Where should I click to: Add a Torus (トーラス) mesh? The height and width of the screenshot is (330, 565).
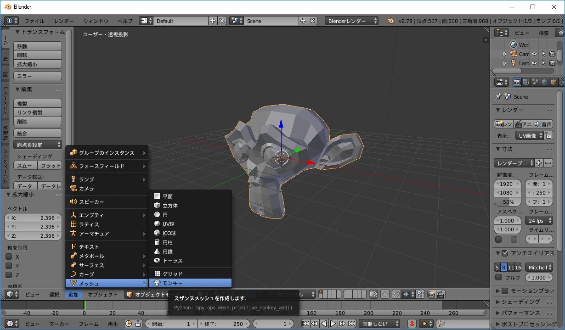click(190, 261)
